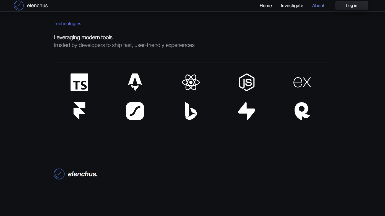Click the 'Technologies' section label
This screenshot has width=385, height=216.
pyautogui.click(x=67, y=24)
